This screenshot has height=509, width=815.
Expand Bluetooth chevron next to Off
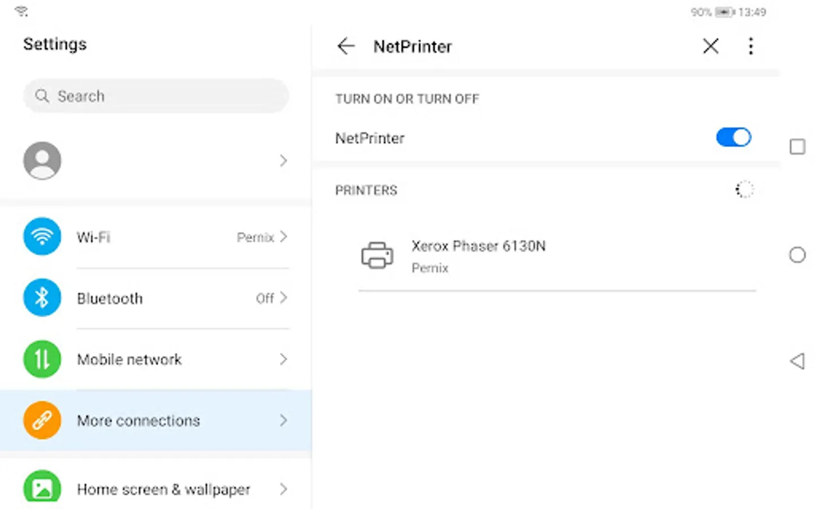(284, 297)
